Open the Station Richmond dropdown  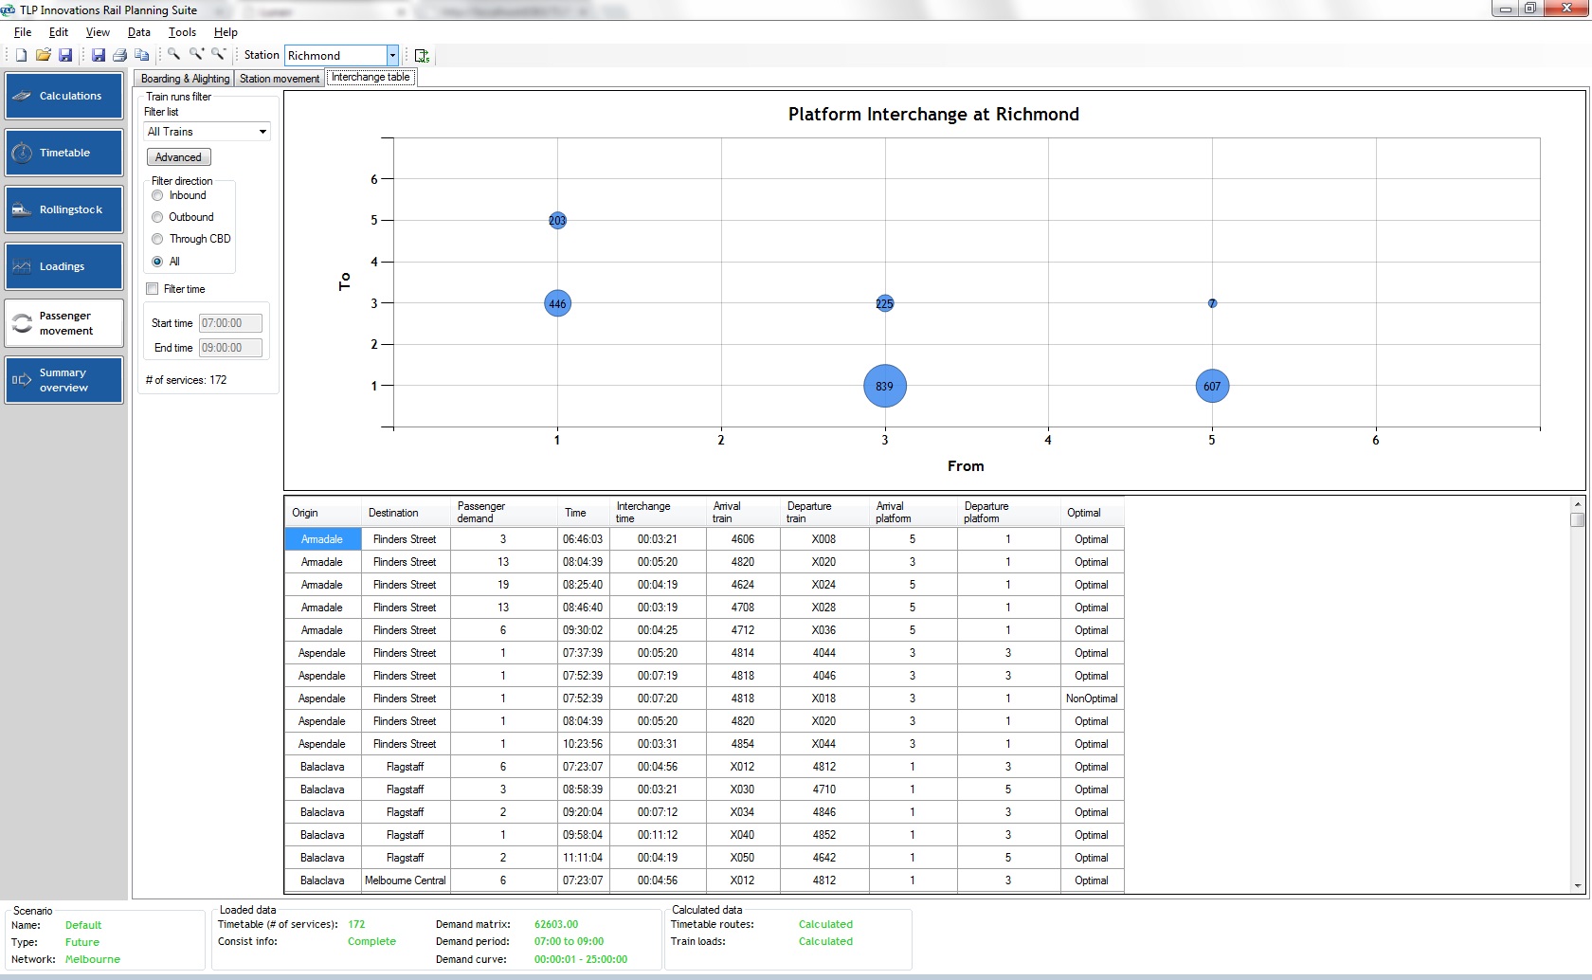[x=393, y=56]
